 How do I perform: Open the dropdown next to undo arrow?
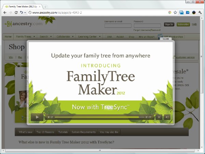pyautogui.click(x=25, y=13)
